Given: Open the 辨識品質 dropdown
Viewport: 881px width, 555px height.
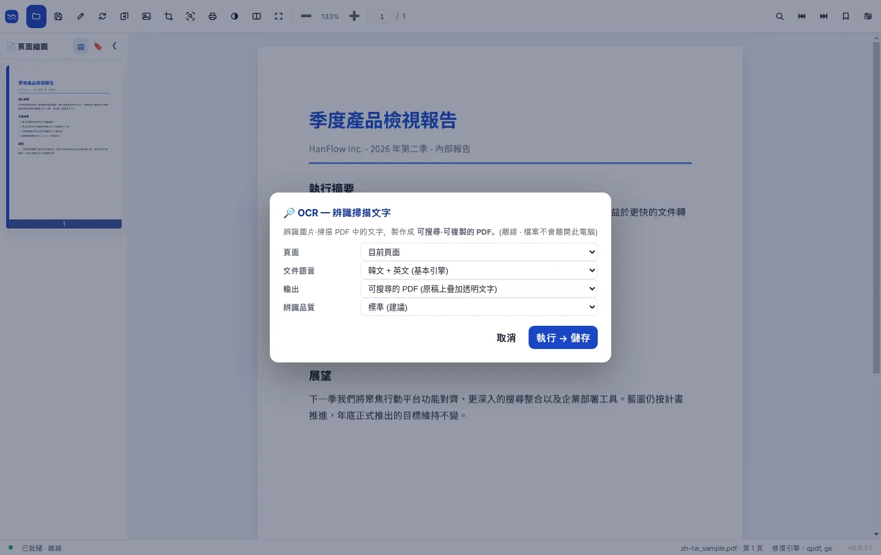Looking at the screenshot, I should (x=479, y=307).
